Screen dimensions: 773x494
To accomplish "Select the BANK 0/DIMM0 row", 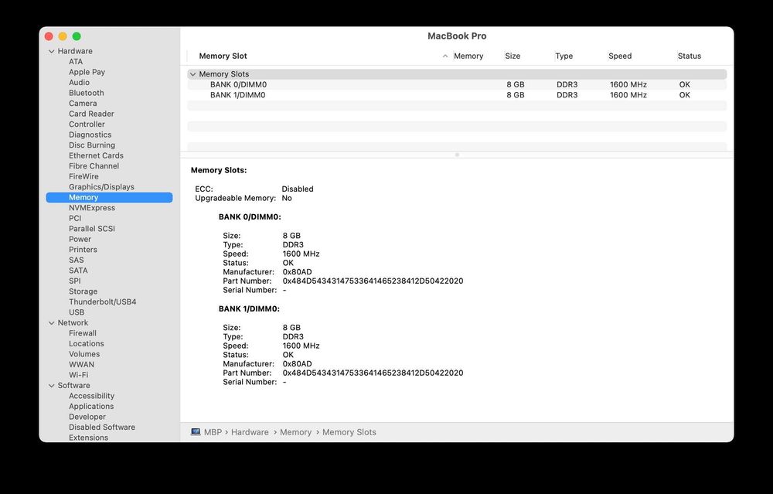I will (x=457, y=85).
